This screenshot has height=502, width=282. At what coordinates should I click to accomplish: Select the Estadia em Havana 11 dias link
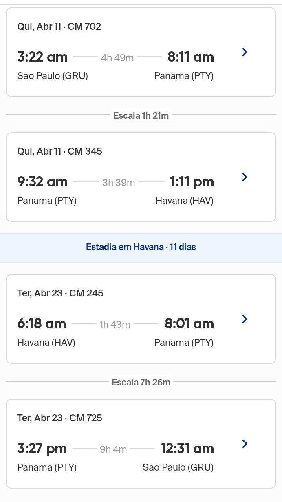click(x=141, y=247)
